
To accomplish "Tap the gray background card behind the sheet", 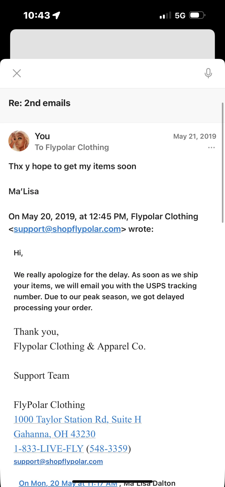I will coord(112,44).
